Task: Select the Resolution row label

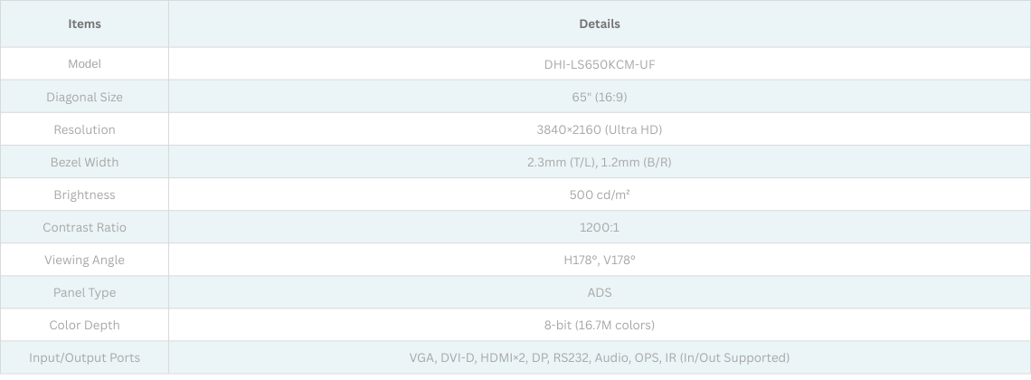Action: (84, 129)
